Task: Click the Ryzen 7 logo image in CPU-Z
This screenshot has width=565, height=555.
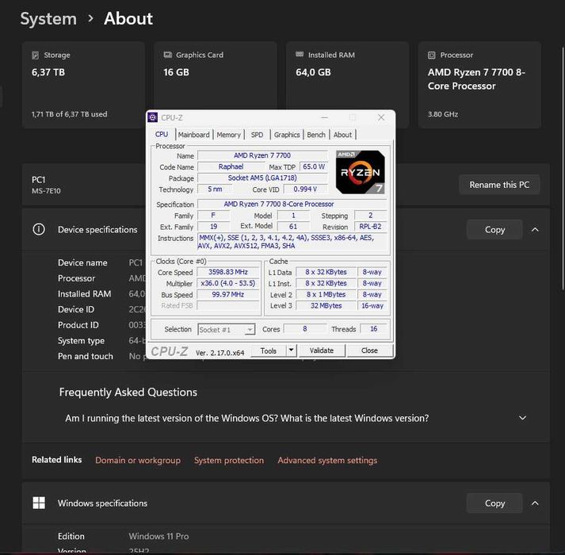Action: [x=360, y=172]
